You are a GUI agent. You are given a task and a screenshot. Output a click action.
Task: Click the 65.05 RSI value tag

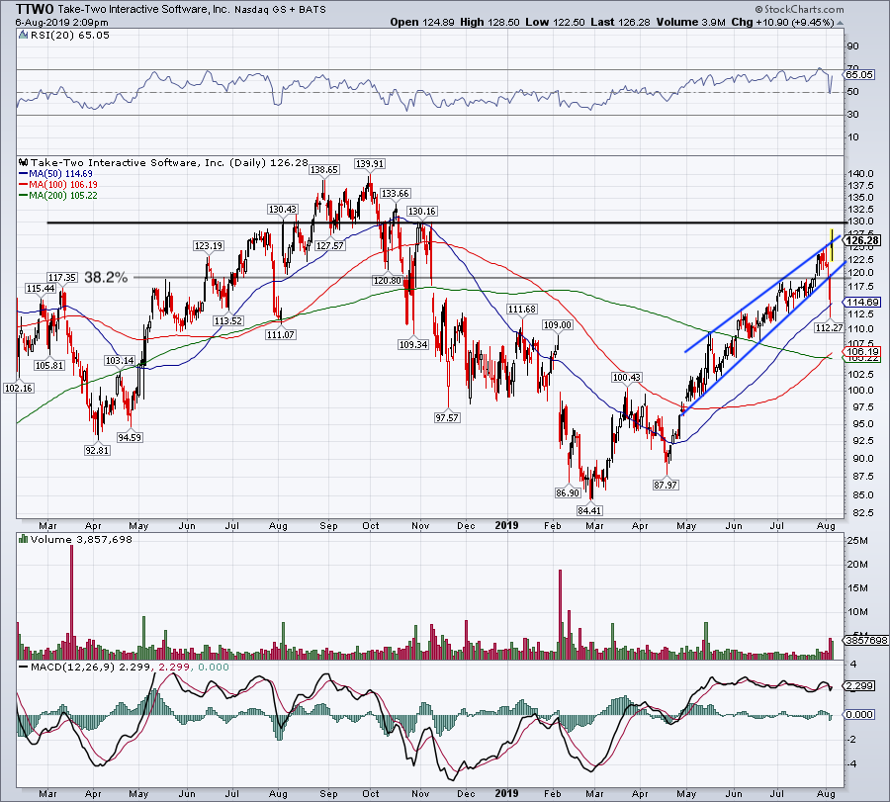coord(858,74)
